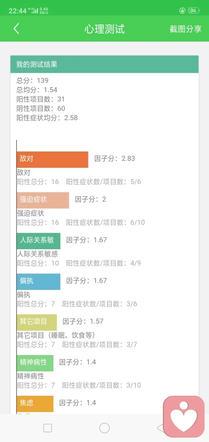Select the orange 敌对 bar
This screenshot has width=209, height=442.
pyautogui.click(x=53, y=160)
